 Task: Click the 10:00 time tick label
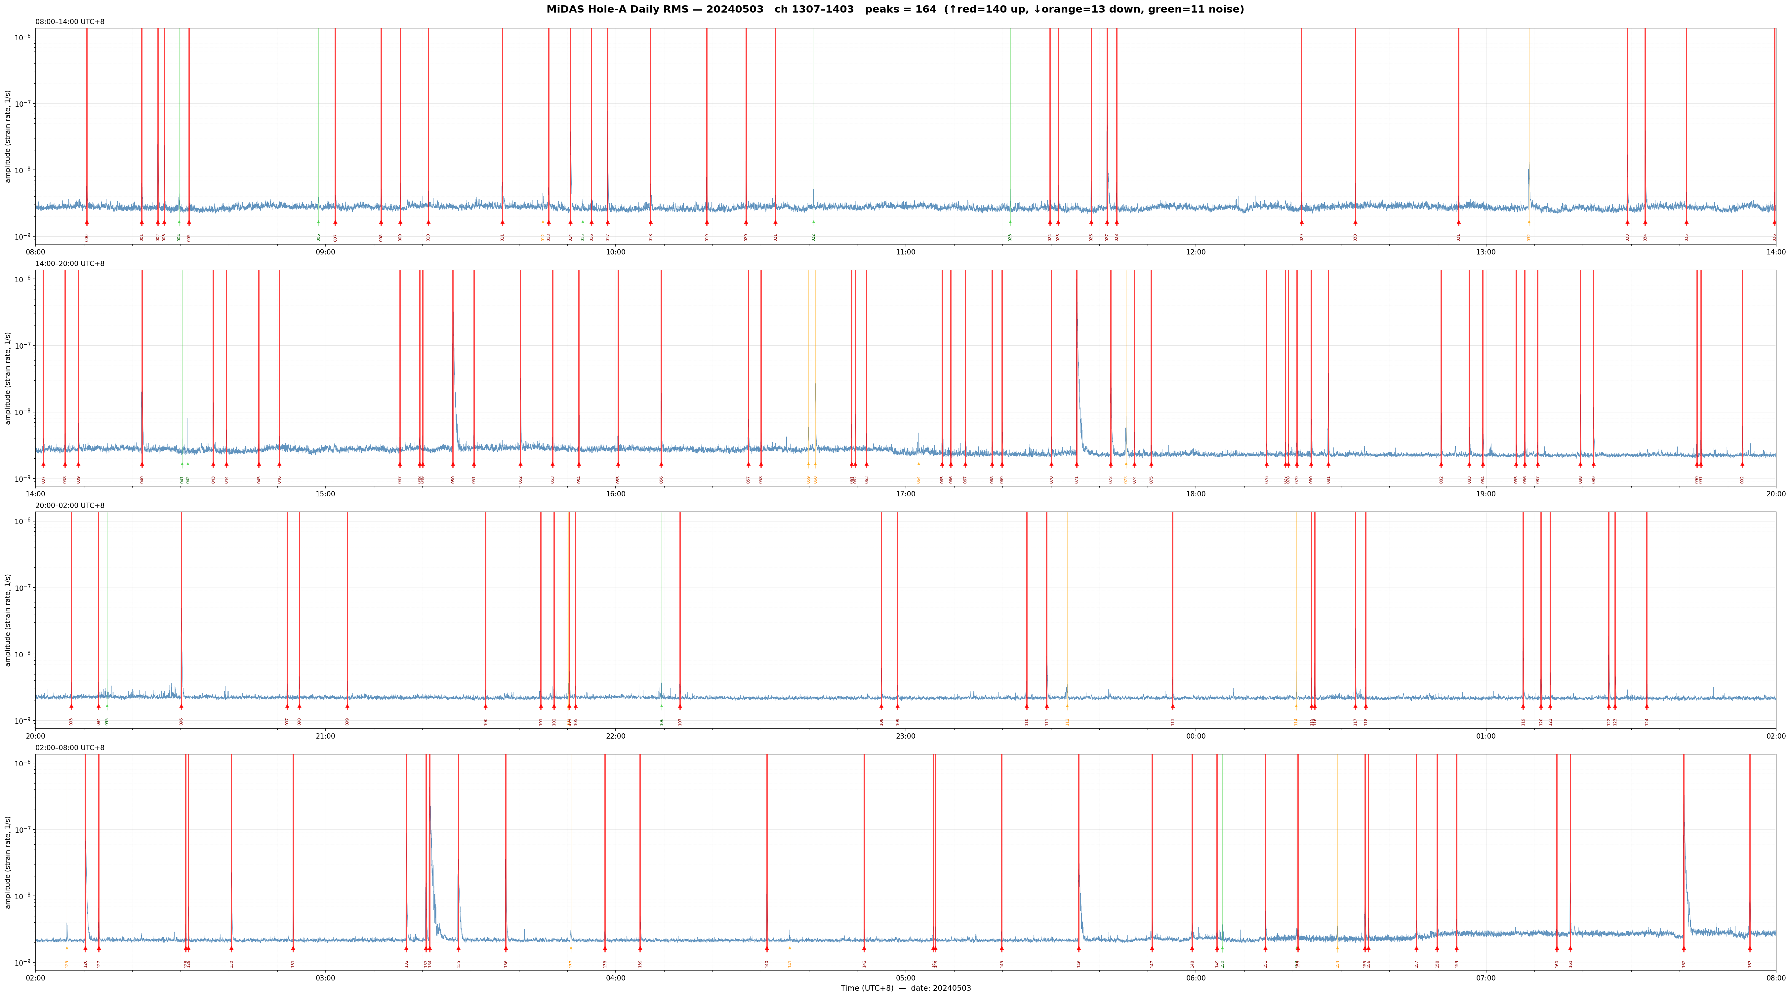pyautogui.click(x=615, y=251)
